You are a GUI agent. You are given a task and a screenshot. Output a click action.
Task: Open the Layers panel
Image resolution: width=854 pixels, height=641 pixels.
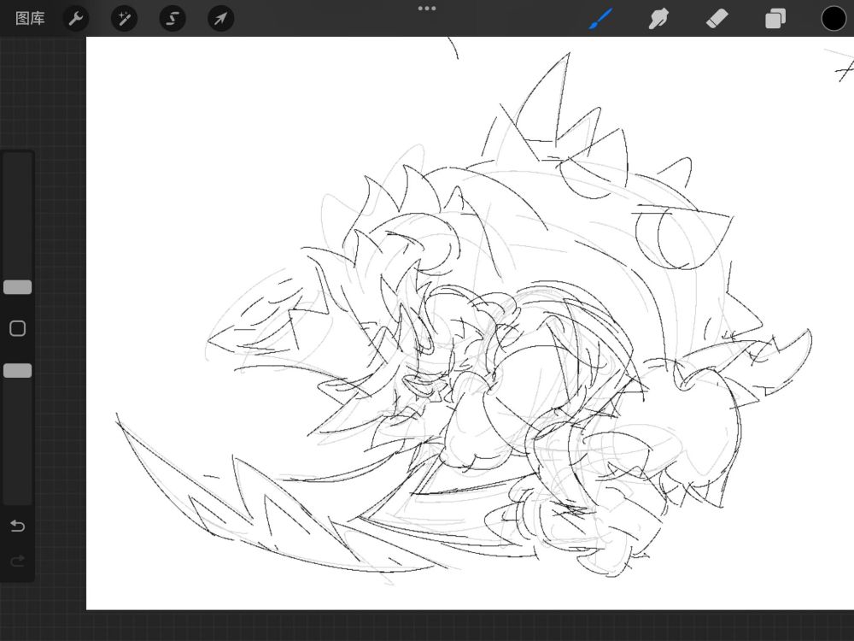point(775,19)
